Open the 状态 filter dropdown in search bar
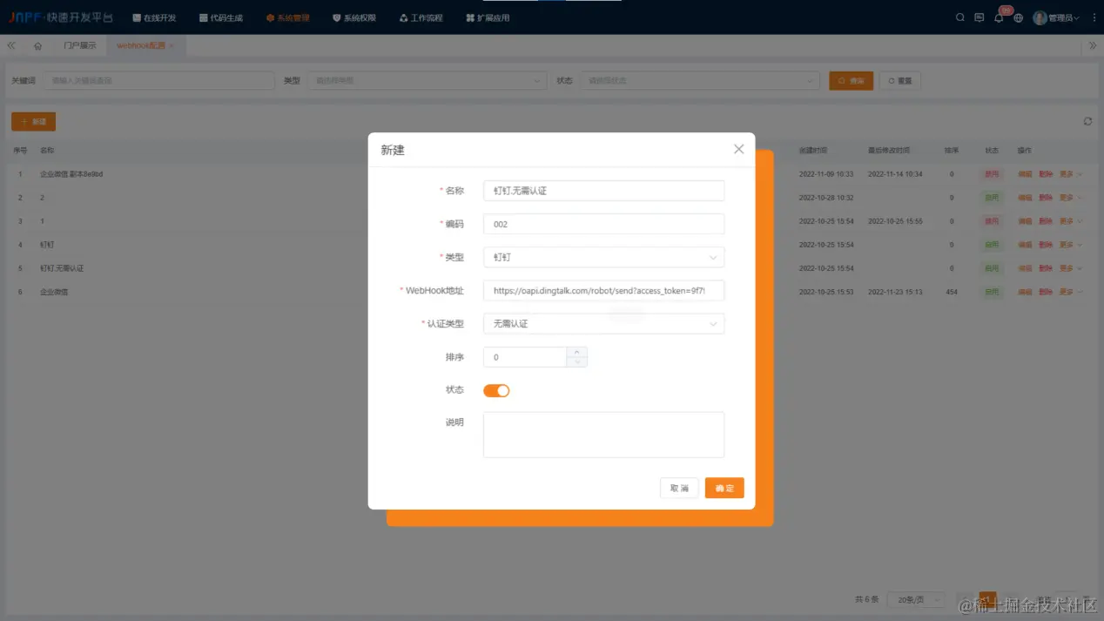This screenshot has height=621, width=1104. tap(700, 80)
